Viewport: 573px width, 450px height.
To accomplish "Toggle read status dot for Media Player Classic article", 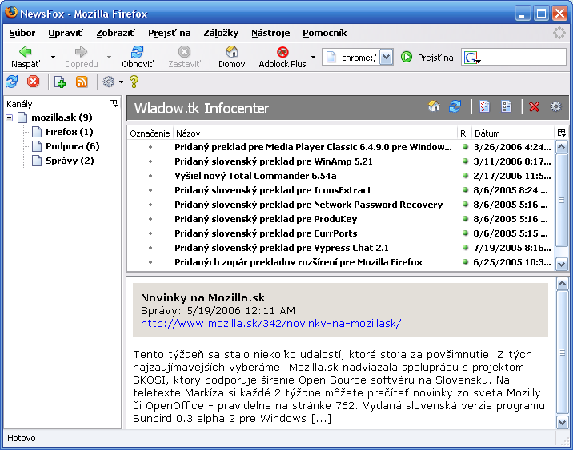I will [x=465, y=147].
